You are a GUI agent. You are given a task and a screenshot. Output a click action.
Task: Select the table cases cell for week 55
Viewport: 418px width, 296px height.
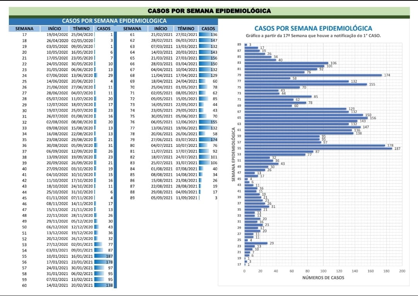coord(104,256)
